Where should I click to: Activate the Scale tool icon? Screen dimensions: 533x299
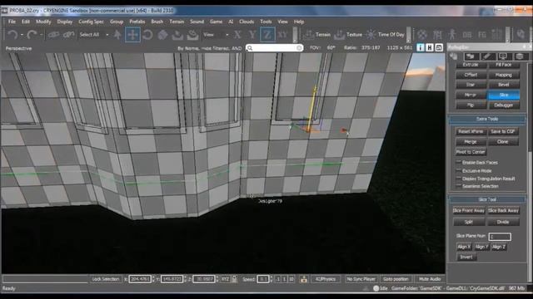point(162,35)
